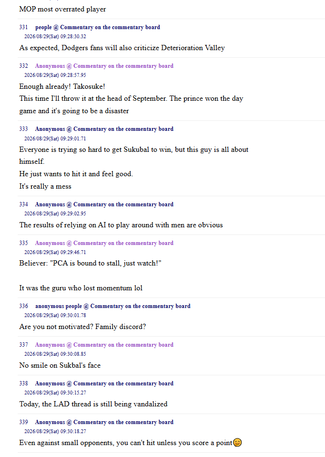Click post number 337
Screen dimensions: 325x457
(23, 345)
